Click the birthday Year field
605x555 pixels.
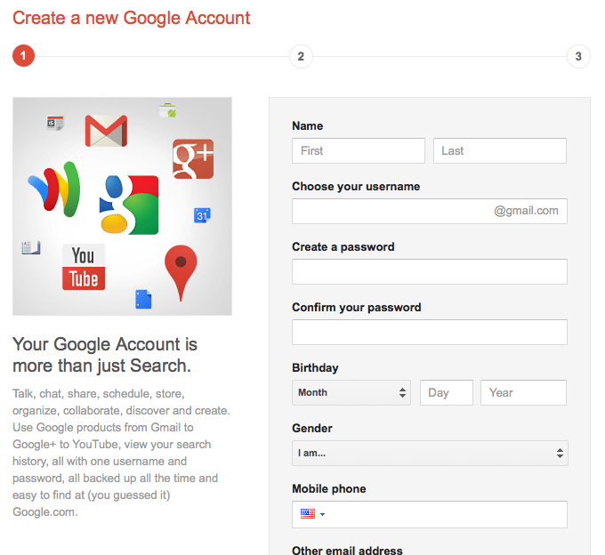point(523,392)
